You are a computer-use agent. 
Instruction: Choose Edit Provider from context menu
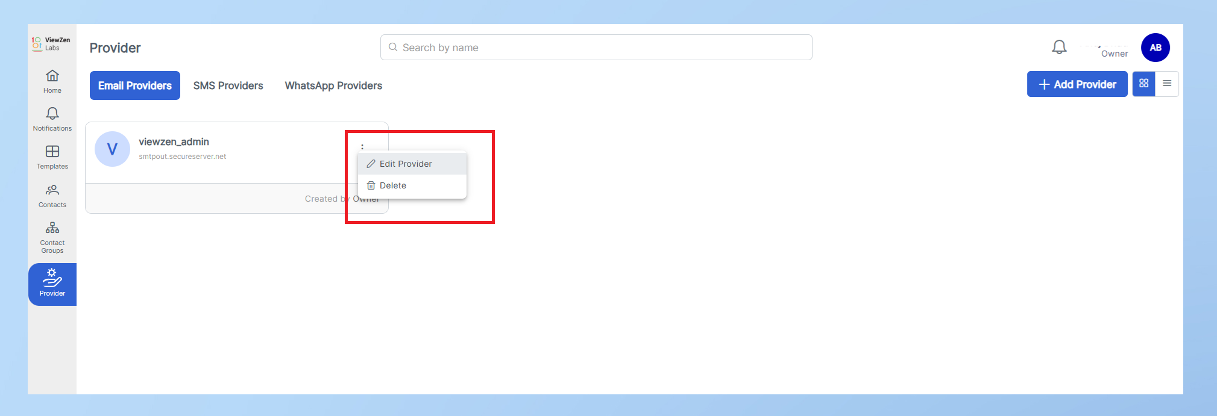(x=406, y=164)
